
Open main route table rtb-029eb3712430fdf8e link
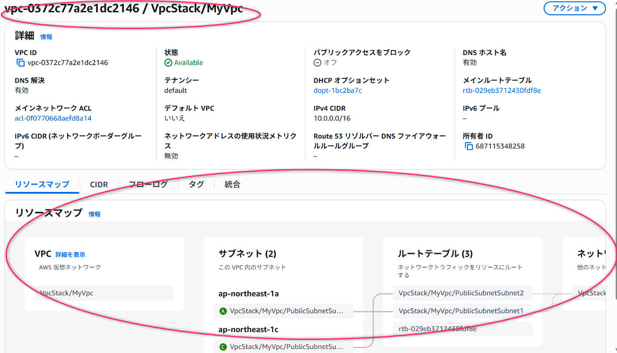pyautogui.click(x=502, y=90)
